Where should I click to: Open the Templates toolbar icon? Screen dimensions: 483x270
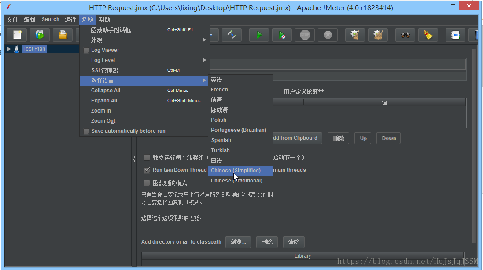pyautogui.click(x=40, y=35)
